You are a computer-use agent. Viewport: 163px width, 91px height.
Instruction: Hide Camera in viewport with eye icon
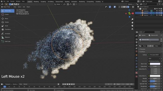159,11
